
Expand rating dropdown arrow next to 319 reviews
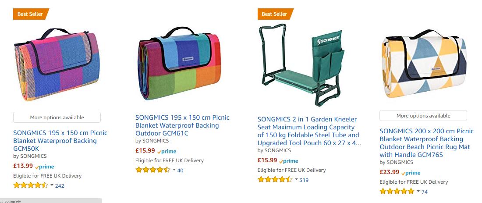pos(296,179)
